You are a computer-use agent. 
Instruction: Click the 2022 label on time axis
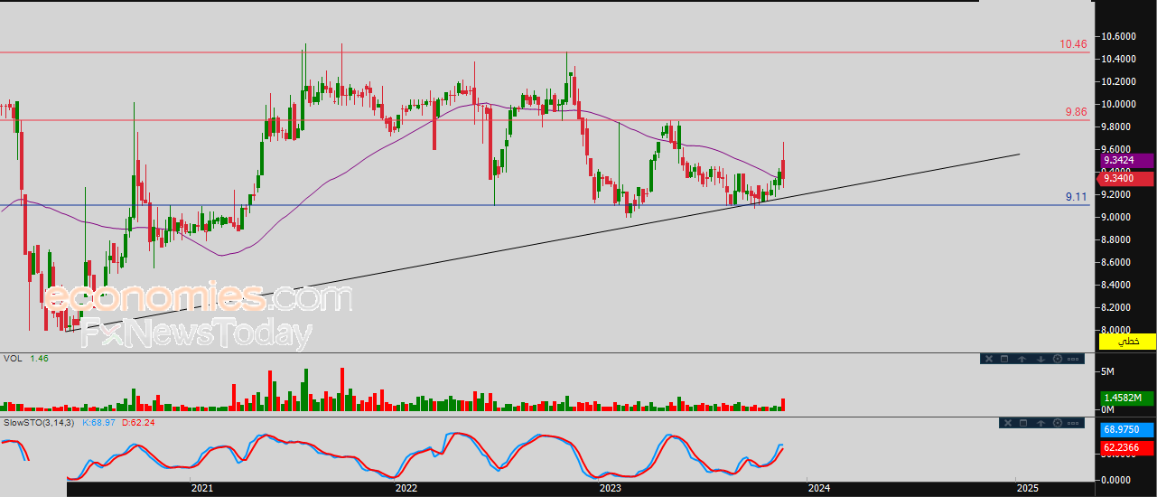coord(406,488)
